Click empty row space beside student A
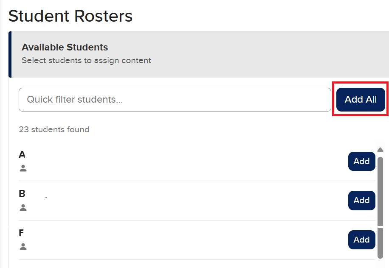This screenshot has width=389, height=268. (183, 161)
